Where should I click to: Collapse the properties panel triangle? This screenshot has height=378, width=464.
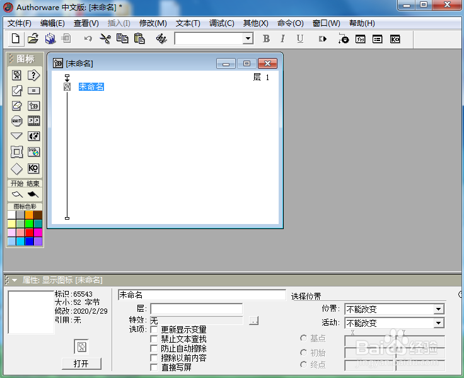point(14,280)
